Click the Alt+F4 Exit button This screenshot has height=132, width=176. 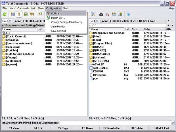162,128
